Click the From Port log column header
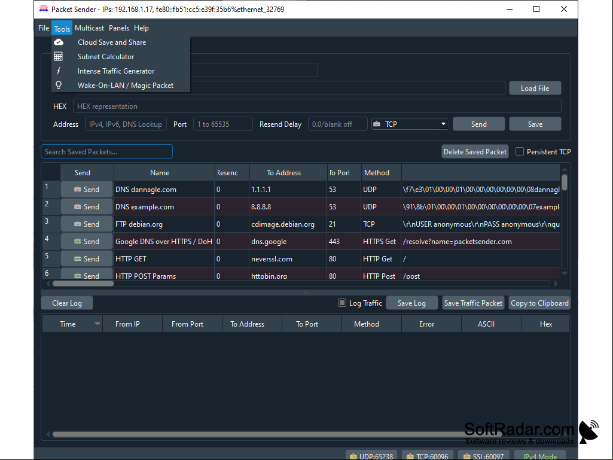The image size is (613, 460). click(193, 324)
